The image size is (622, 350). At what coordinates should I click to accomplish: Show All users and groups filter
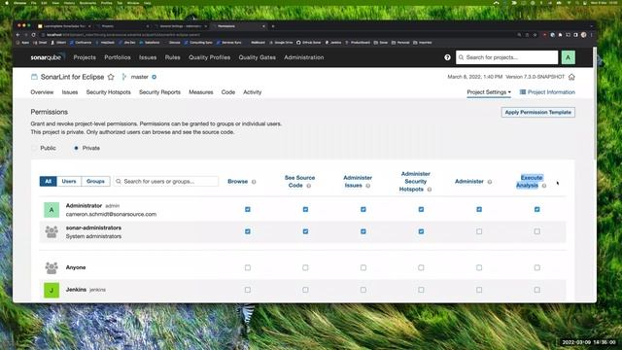tap(48, 182)
